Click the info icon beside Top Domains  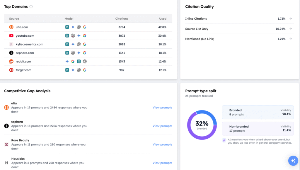(x=31, y=6)
